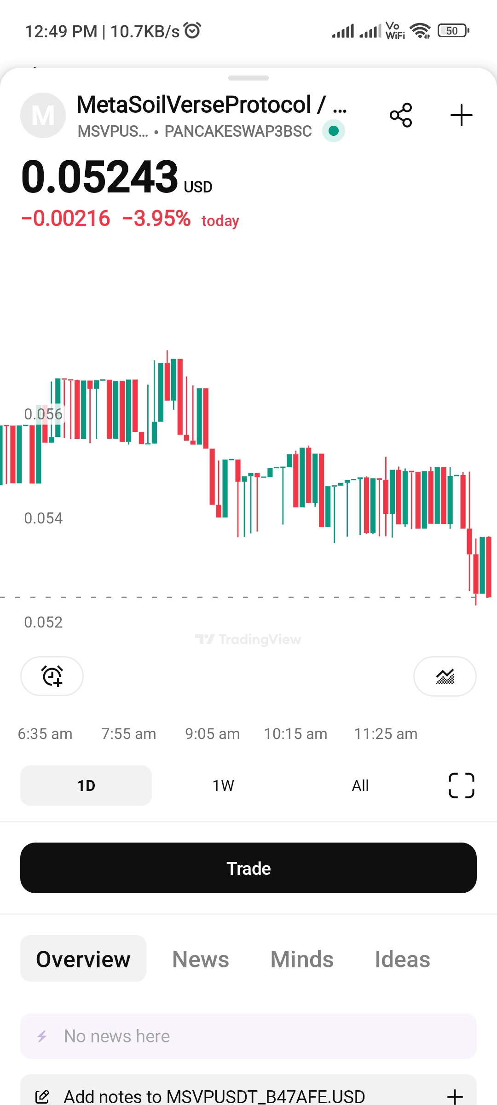This screenshot has width=497, height=1105.
Task: Open the News tab
Action: click(201, 960)
